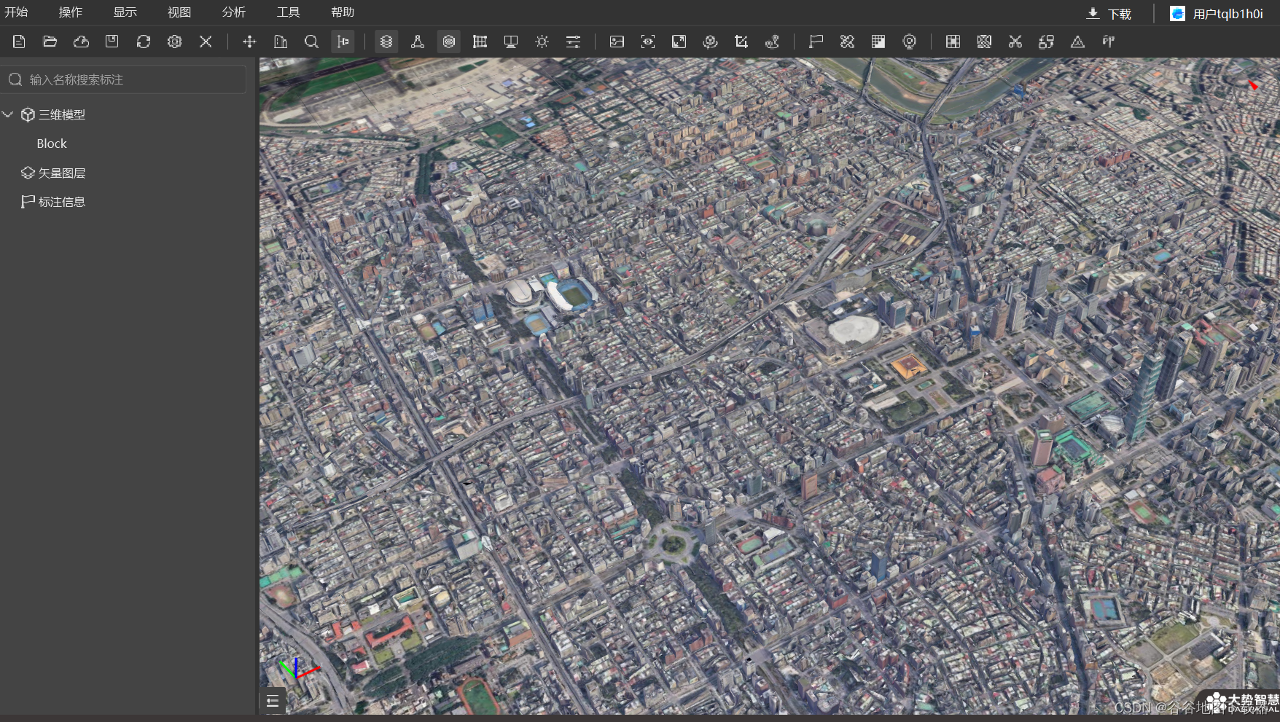Click the hatched mesh grid icon
The image size is (1280, 722).
pos(984,42)
